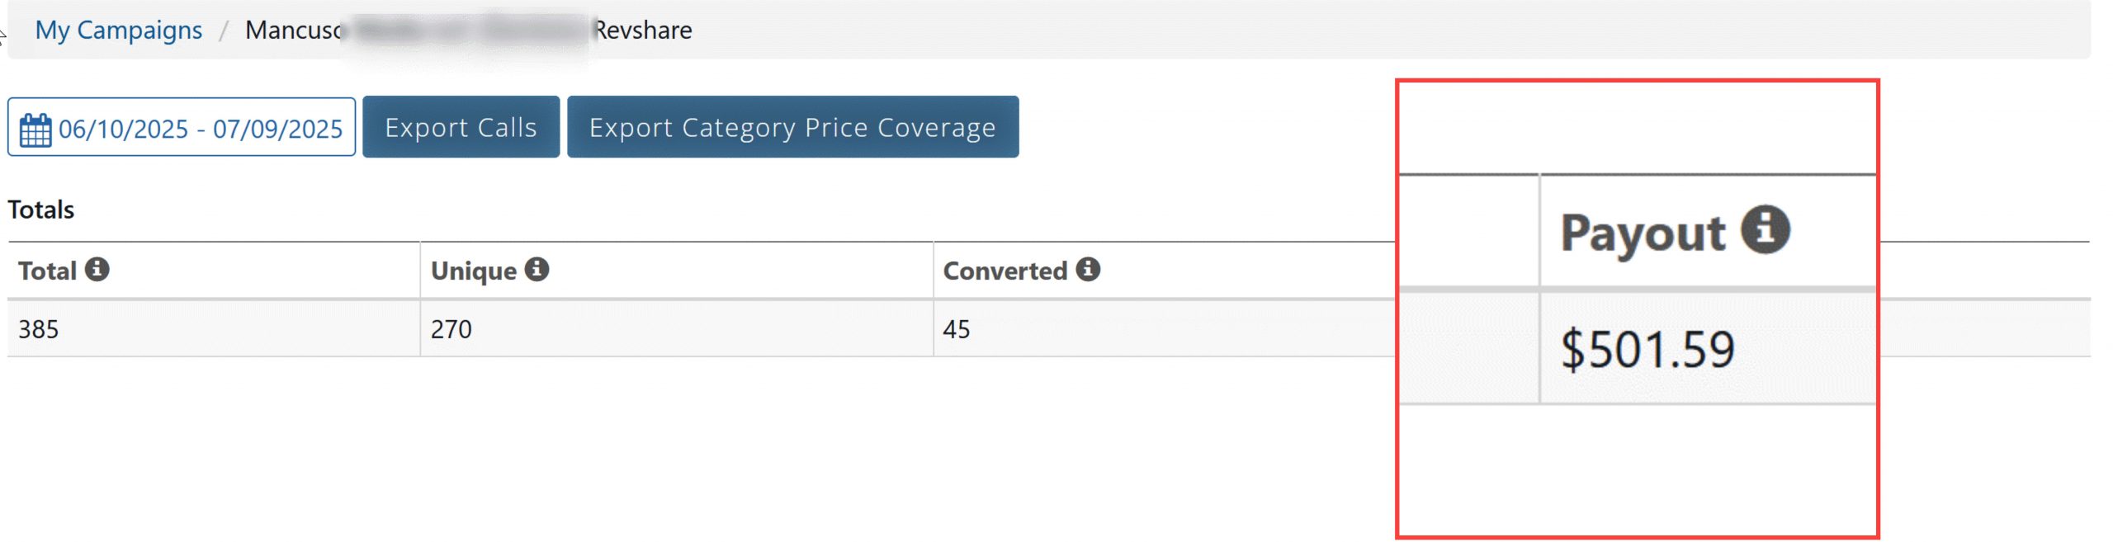The image size is (2113, 542).
Task: Open the 06/10/2025 - 07/09/2025 date range field
Action: click(200, 129)
